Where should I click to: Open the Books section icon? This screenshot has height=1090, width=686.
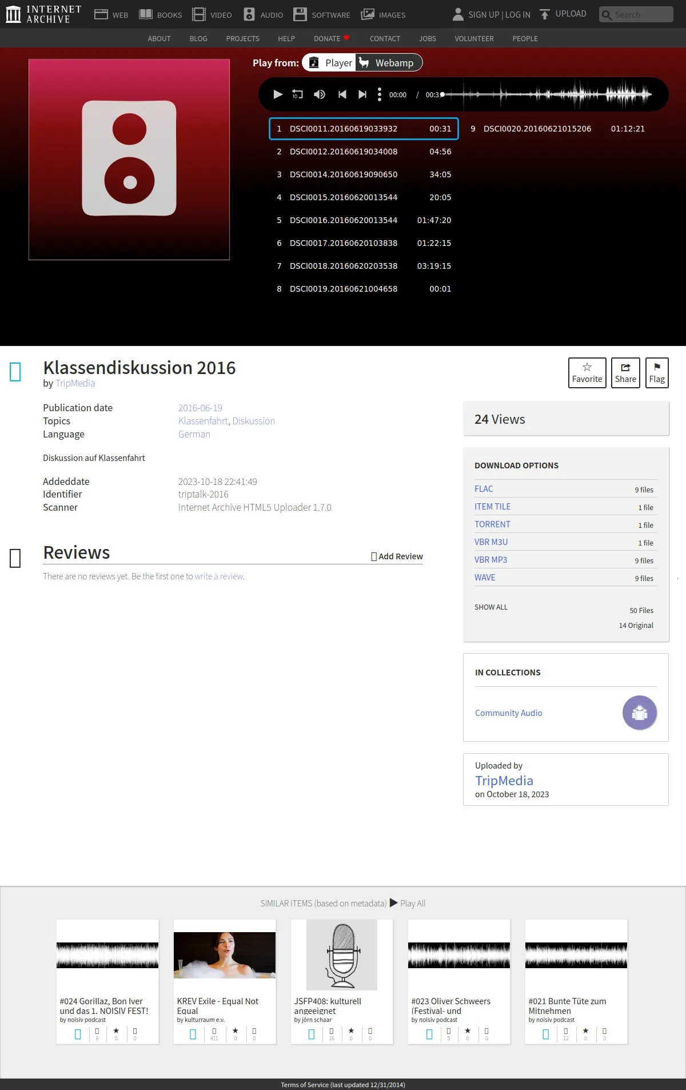click(146, 14)
